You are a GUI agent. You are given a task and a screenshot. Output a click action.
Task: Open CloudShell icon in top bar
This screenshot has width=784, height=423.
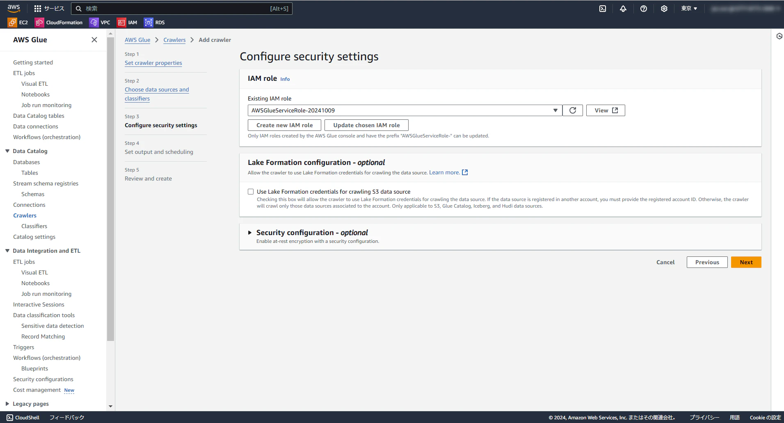click(x=602, y=9)
